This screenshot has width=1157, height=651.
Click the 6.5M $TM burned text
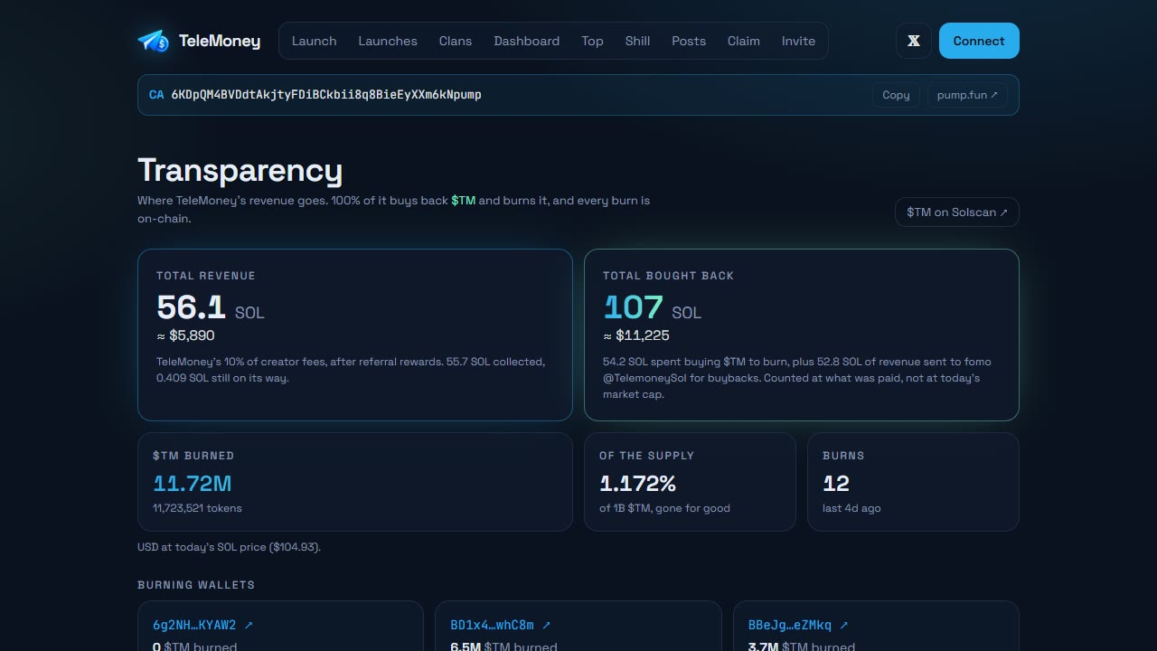tap(503, 646)
